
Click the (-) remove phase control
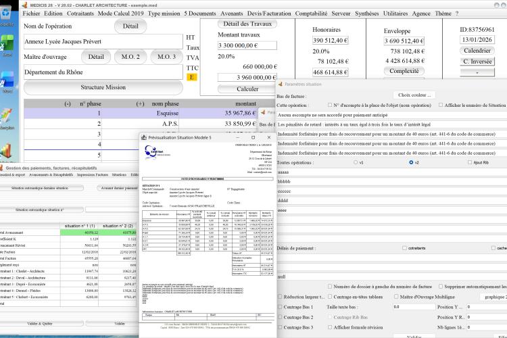[x=67, y=104]
